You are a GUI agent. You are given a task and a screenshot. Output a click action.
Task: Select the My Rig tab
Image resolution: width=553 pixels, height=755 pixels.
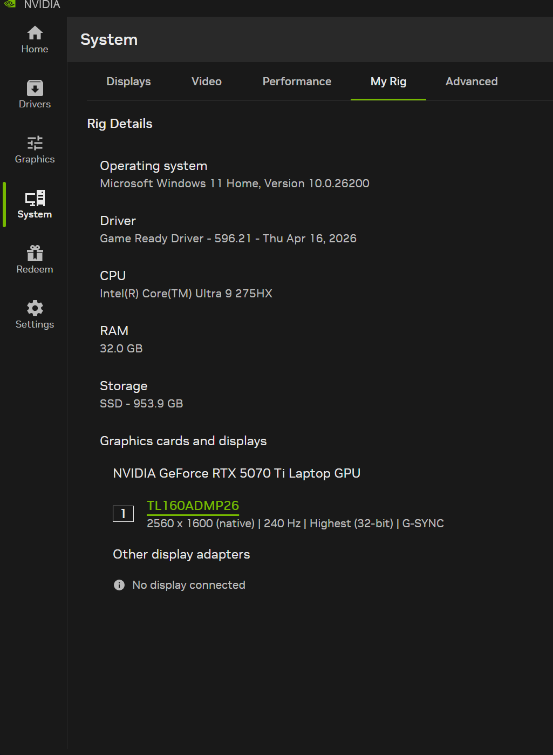388,81
